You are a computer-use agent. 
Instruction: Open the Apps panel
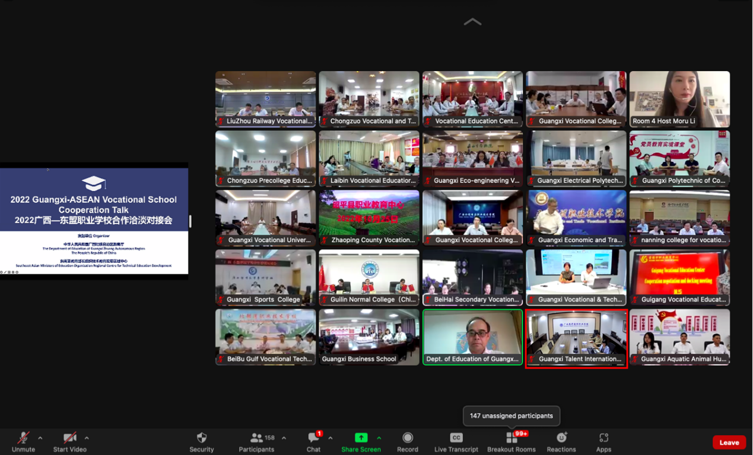click(x=603, y=441)
